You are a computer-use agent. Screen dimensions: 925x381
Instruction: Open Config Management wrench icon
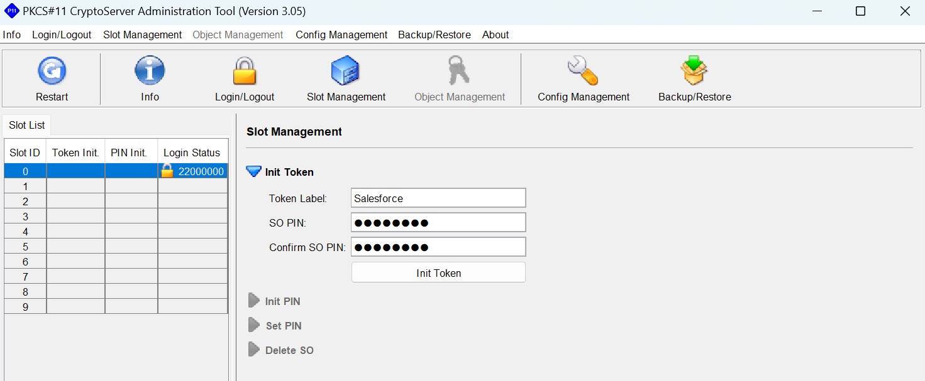(x=582, y=70)
